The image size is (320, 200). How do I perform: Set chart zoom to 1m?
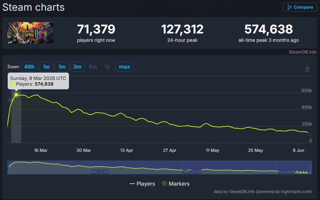click(62, 67)
